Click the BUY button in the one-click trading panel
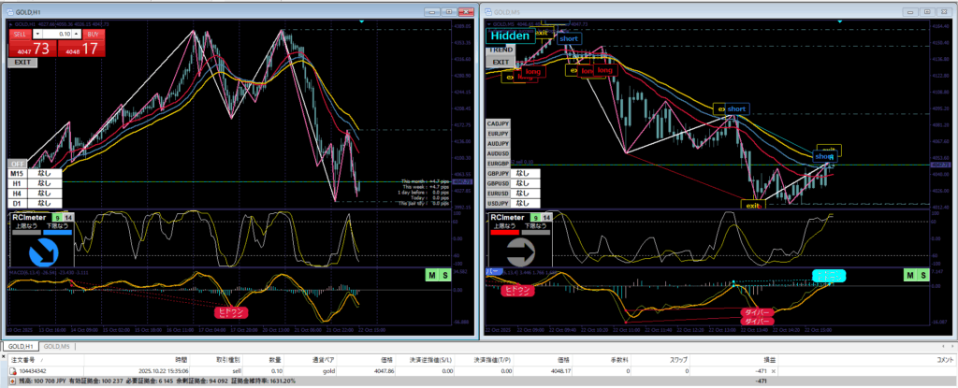Viewport: 958px width, 388px height. click(x=91, y=34)
